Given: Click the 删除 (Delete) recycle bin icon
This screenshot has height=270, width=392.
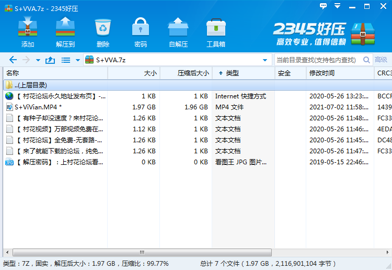Looking at the screenshot, I should tap(103, 32).
